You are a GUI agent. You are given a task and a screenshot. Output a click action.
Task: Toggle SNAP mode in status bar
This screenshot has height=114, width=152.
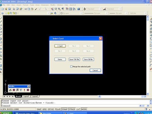click(x=39, y=109)
